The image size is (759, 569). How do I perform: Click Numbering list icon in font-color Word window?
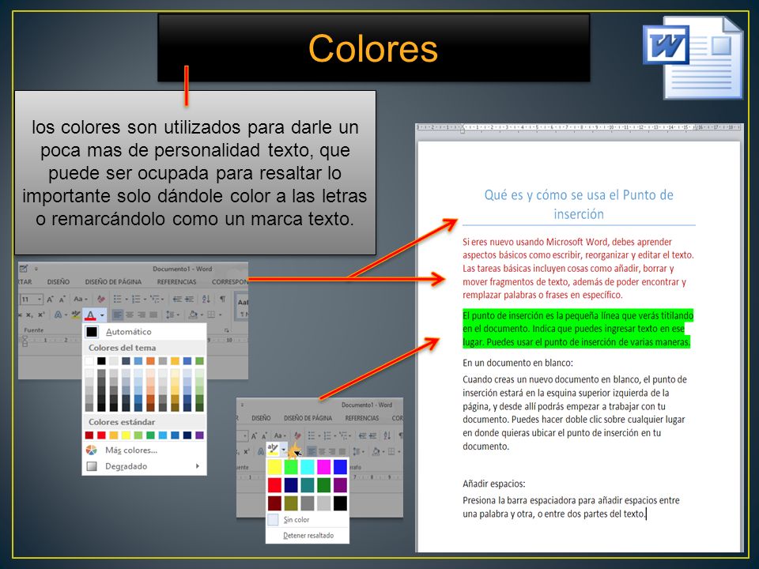point(136,299)
